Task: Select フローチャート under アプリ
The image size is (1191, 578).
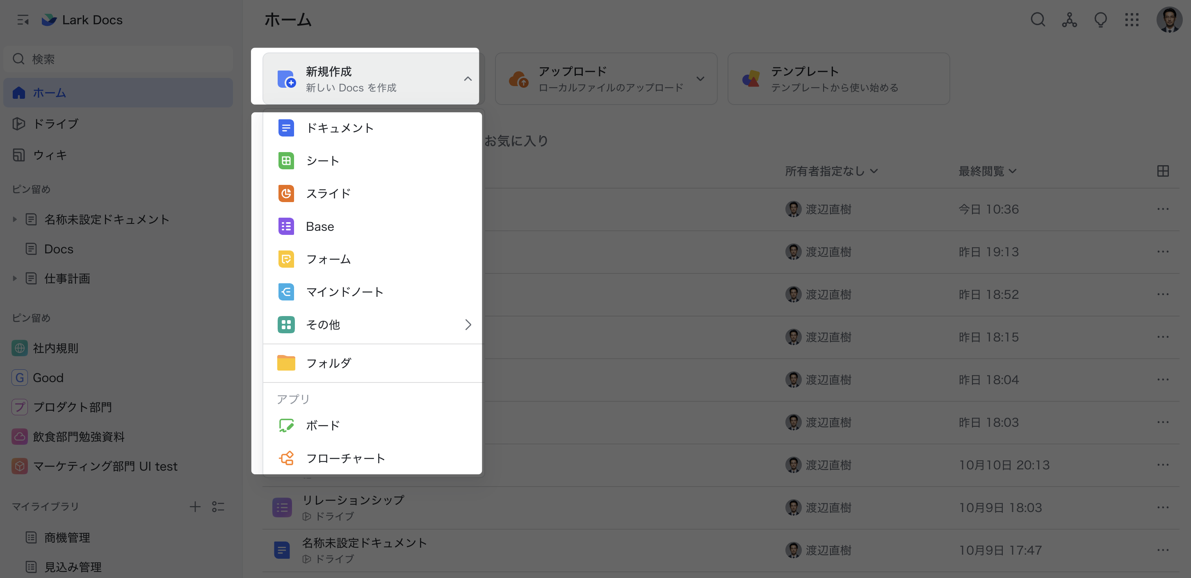Action: click(345, 458)
